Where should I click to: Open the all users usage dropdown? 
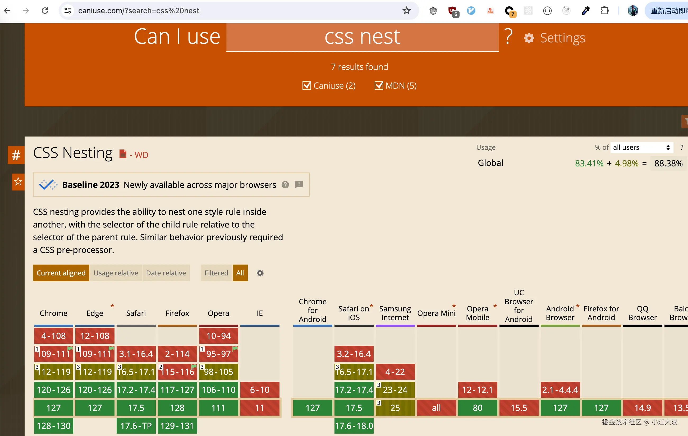click(641, 147)
